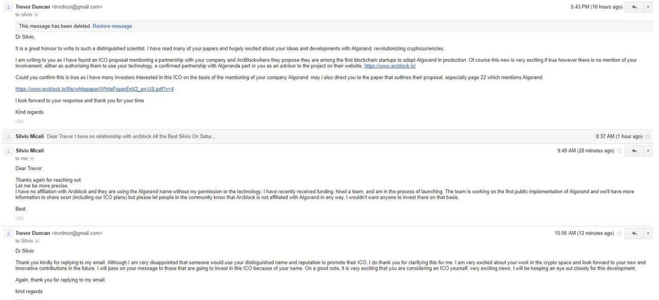Click Silvio Micali's avatar on 9:49 AM email
Screen dimensions: 659x300
pos(8,151)
